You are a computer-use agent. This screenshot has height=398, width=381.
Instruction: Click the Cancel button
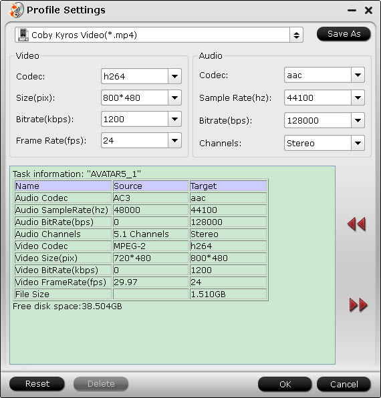tap(344, 384)
